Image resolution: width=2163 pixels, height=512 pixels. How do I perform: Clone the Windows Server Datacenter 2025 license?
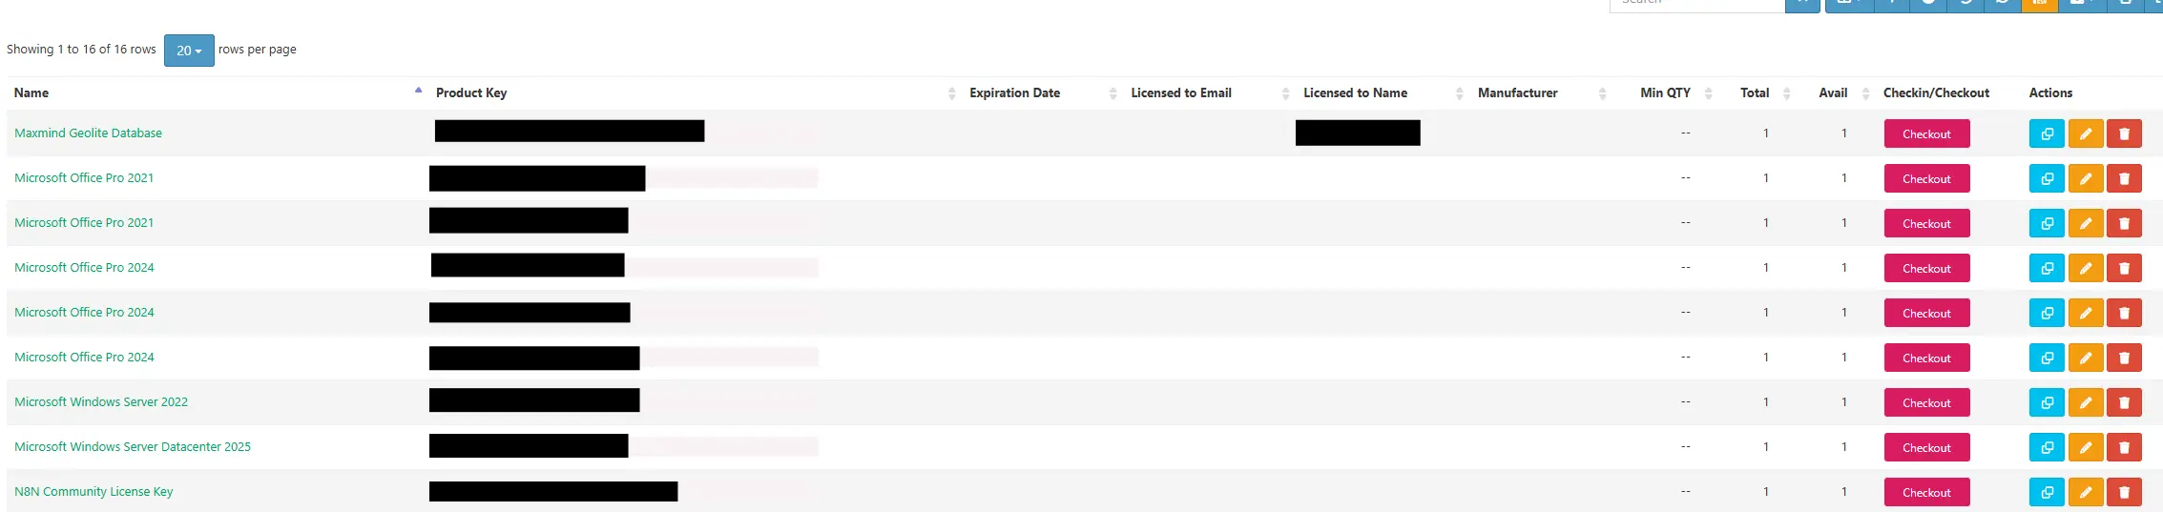pos(2047,447)
